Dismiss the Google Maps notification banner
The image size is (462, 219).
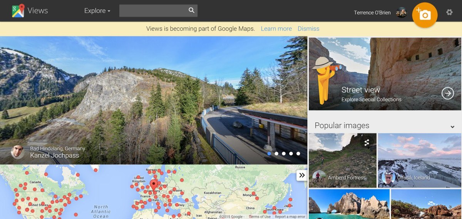pyautogui.click(x=308, y=28)
